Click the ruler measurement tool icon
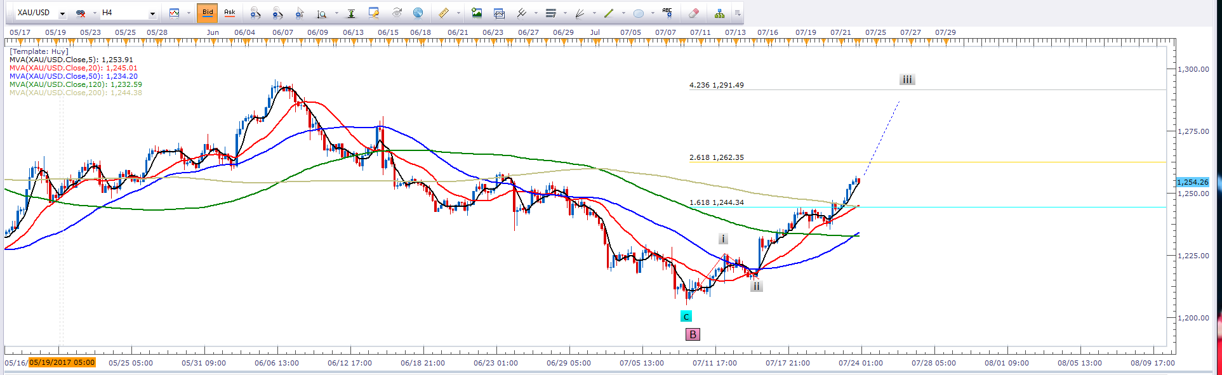 pyautogui.click(x=444, y=13)
